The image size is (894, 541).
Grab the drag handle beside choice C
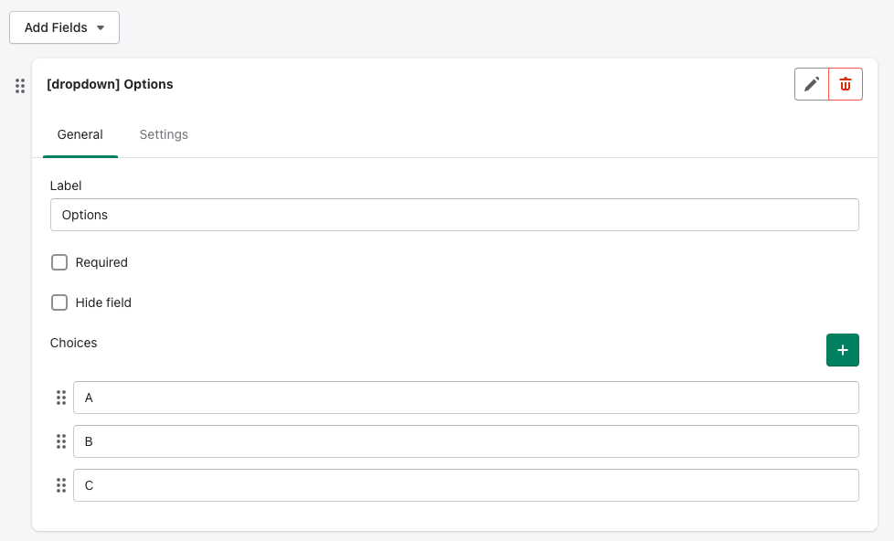[61, 485]
